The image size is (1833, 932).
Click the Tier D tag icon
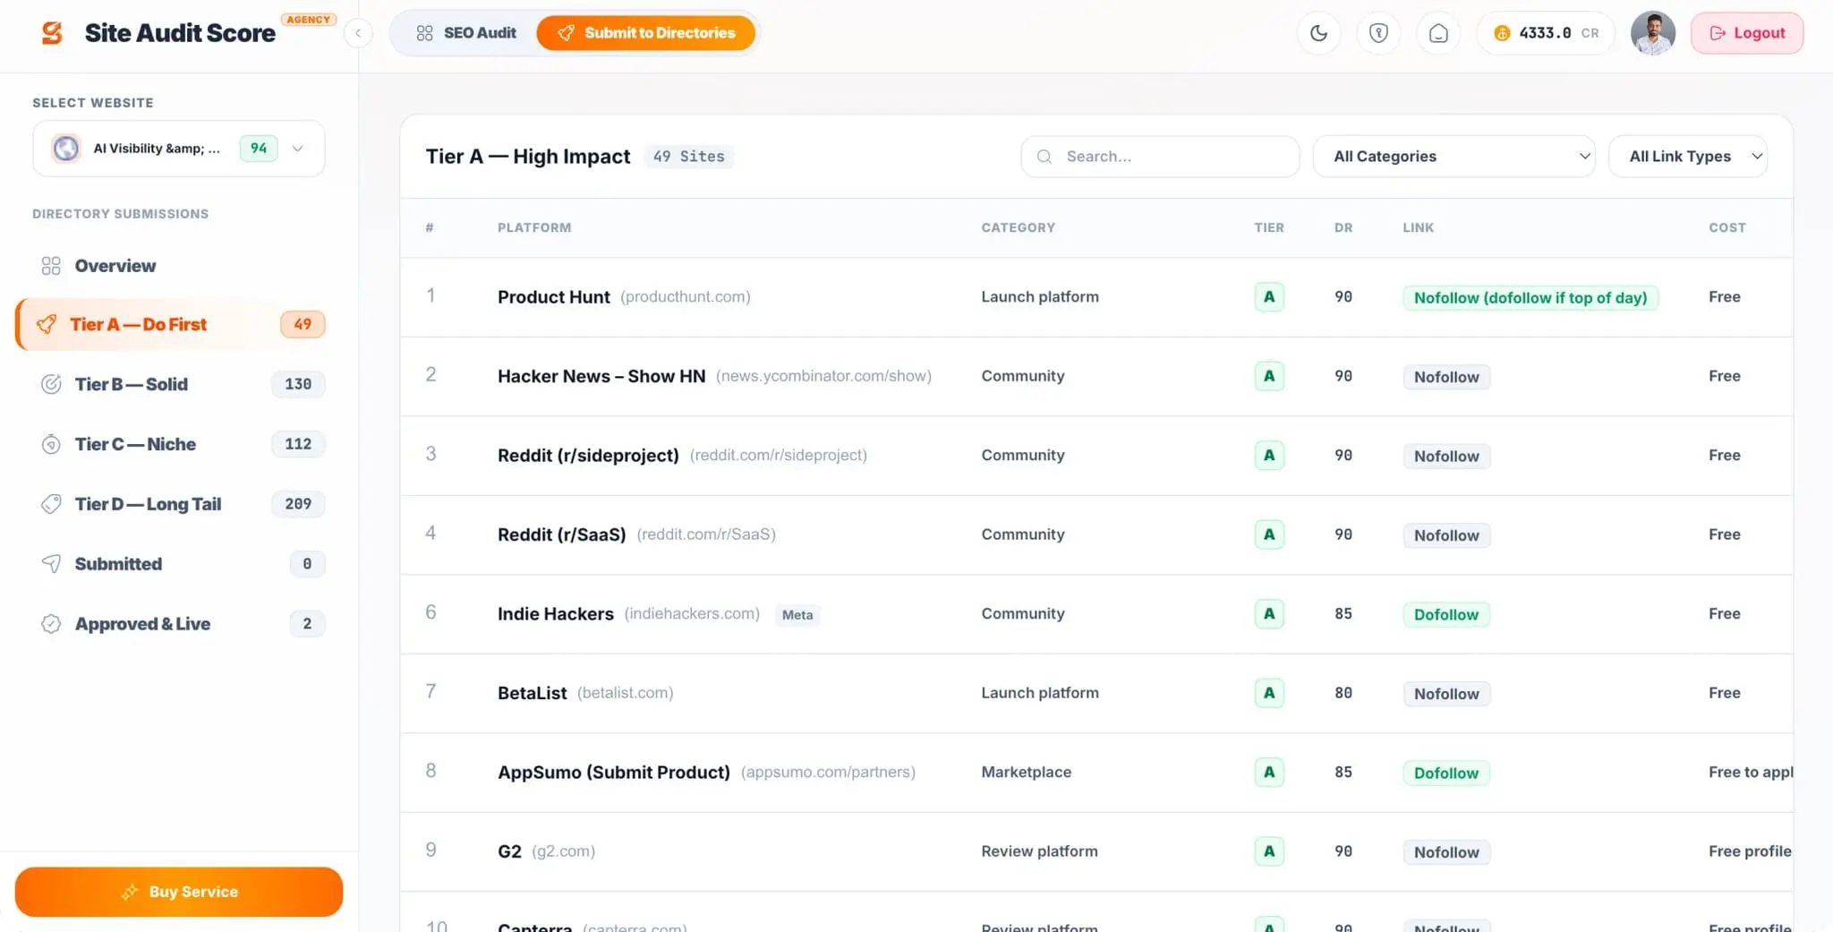click(51, 504)
